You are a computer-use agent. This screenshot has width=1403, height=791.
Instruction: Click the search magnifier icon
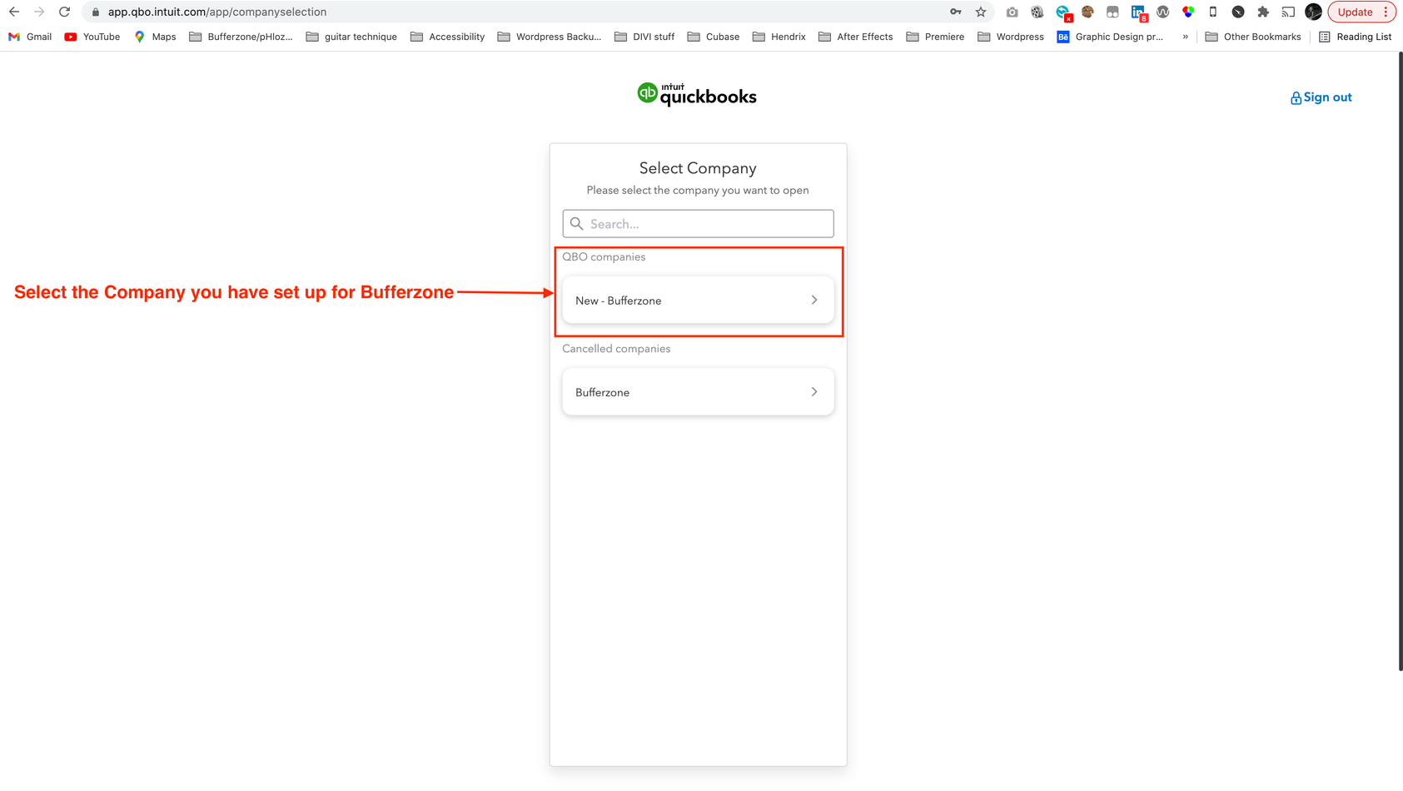coord(576,223)
